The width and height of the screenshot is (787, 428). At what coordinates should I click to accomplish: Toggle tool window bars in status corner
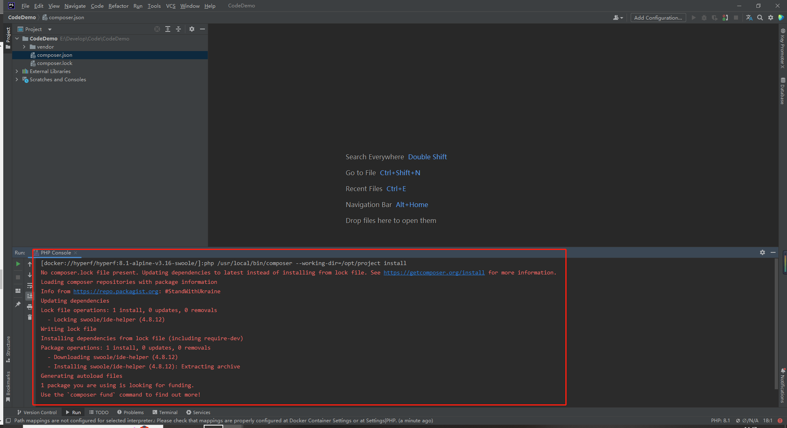click(x=8, y=420)
